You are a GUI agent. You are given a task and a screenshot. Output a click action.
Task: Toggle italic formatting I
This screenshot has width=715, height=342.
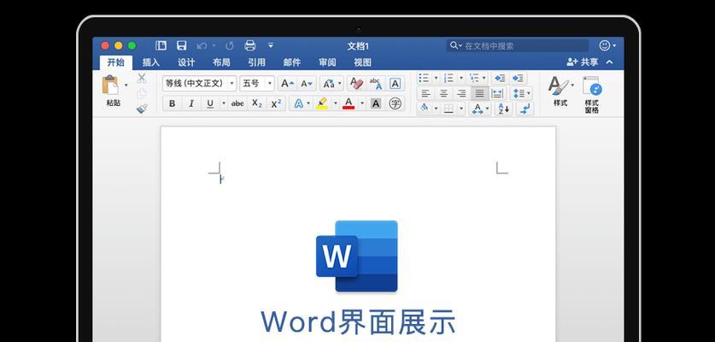pos(191,103)
